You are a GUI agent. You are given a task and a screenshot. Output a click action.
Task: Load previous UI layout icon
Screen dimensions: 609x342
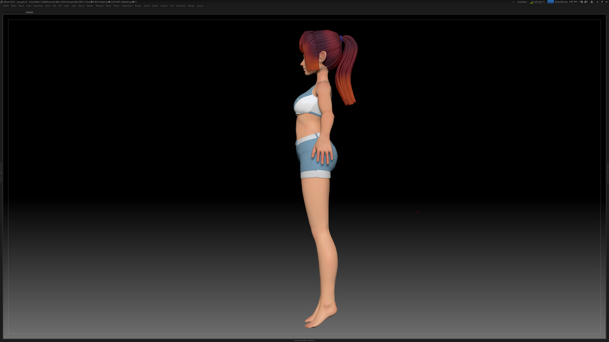571,2
